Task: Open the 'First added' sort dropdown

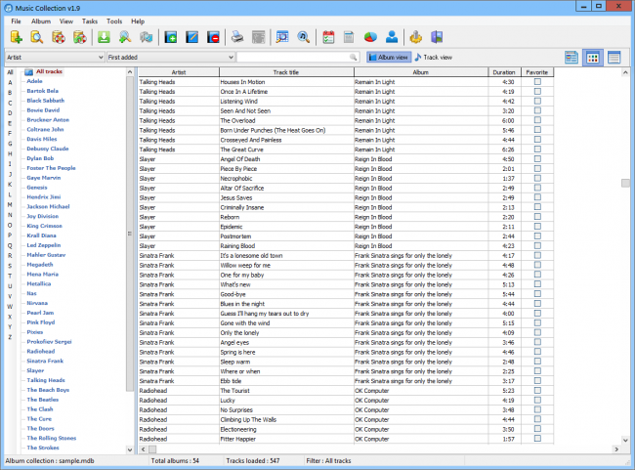Action: coord(171,57)
